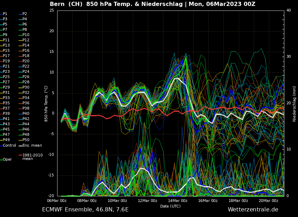Select the P30 legend entry
This screenshot has width=298, height=217.
tap(24, 87)
